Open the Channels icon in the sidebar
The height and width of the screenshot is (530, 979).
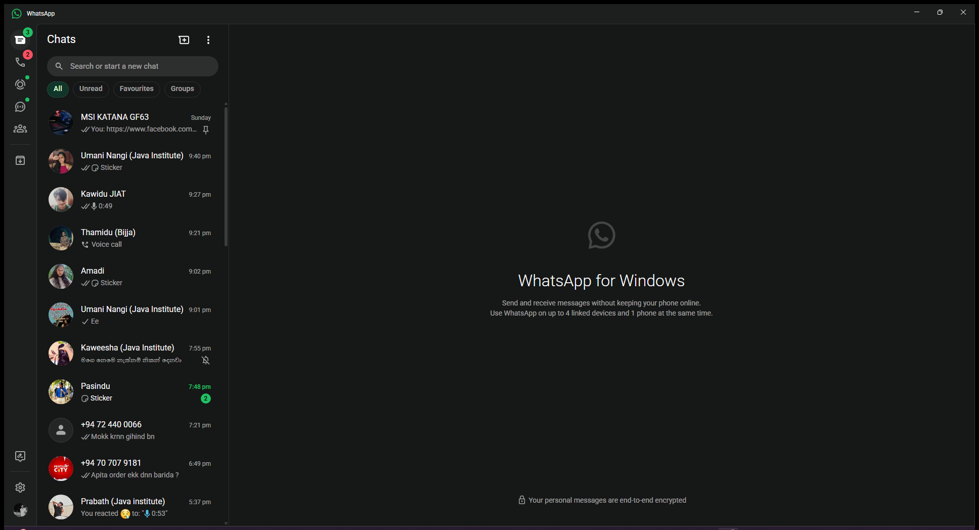[x=20, y=106]
